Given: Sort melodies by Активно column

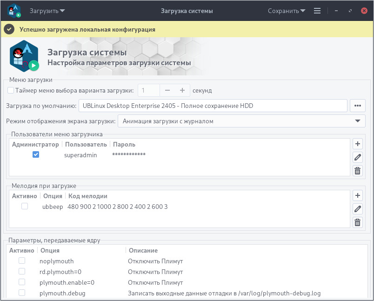Looking at the screenshot, I should pos(25,196).
